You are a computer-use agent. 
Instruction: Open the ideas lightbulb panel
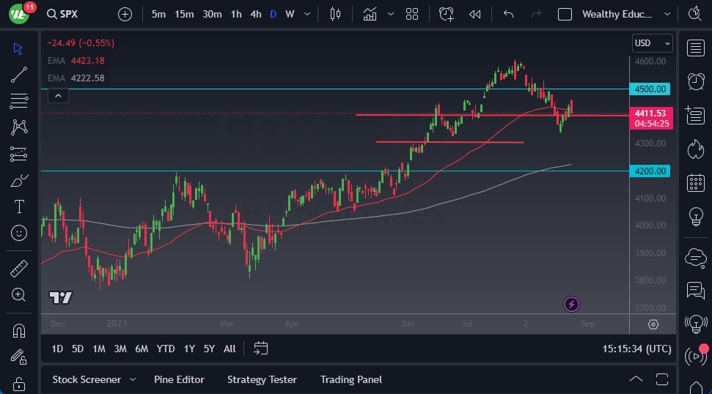point(695,217)
